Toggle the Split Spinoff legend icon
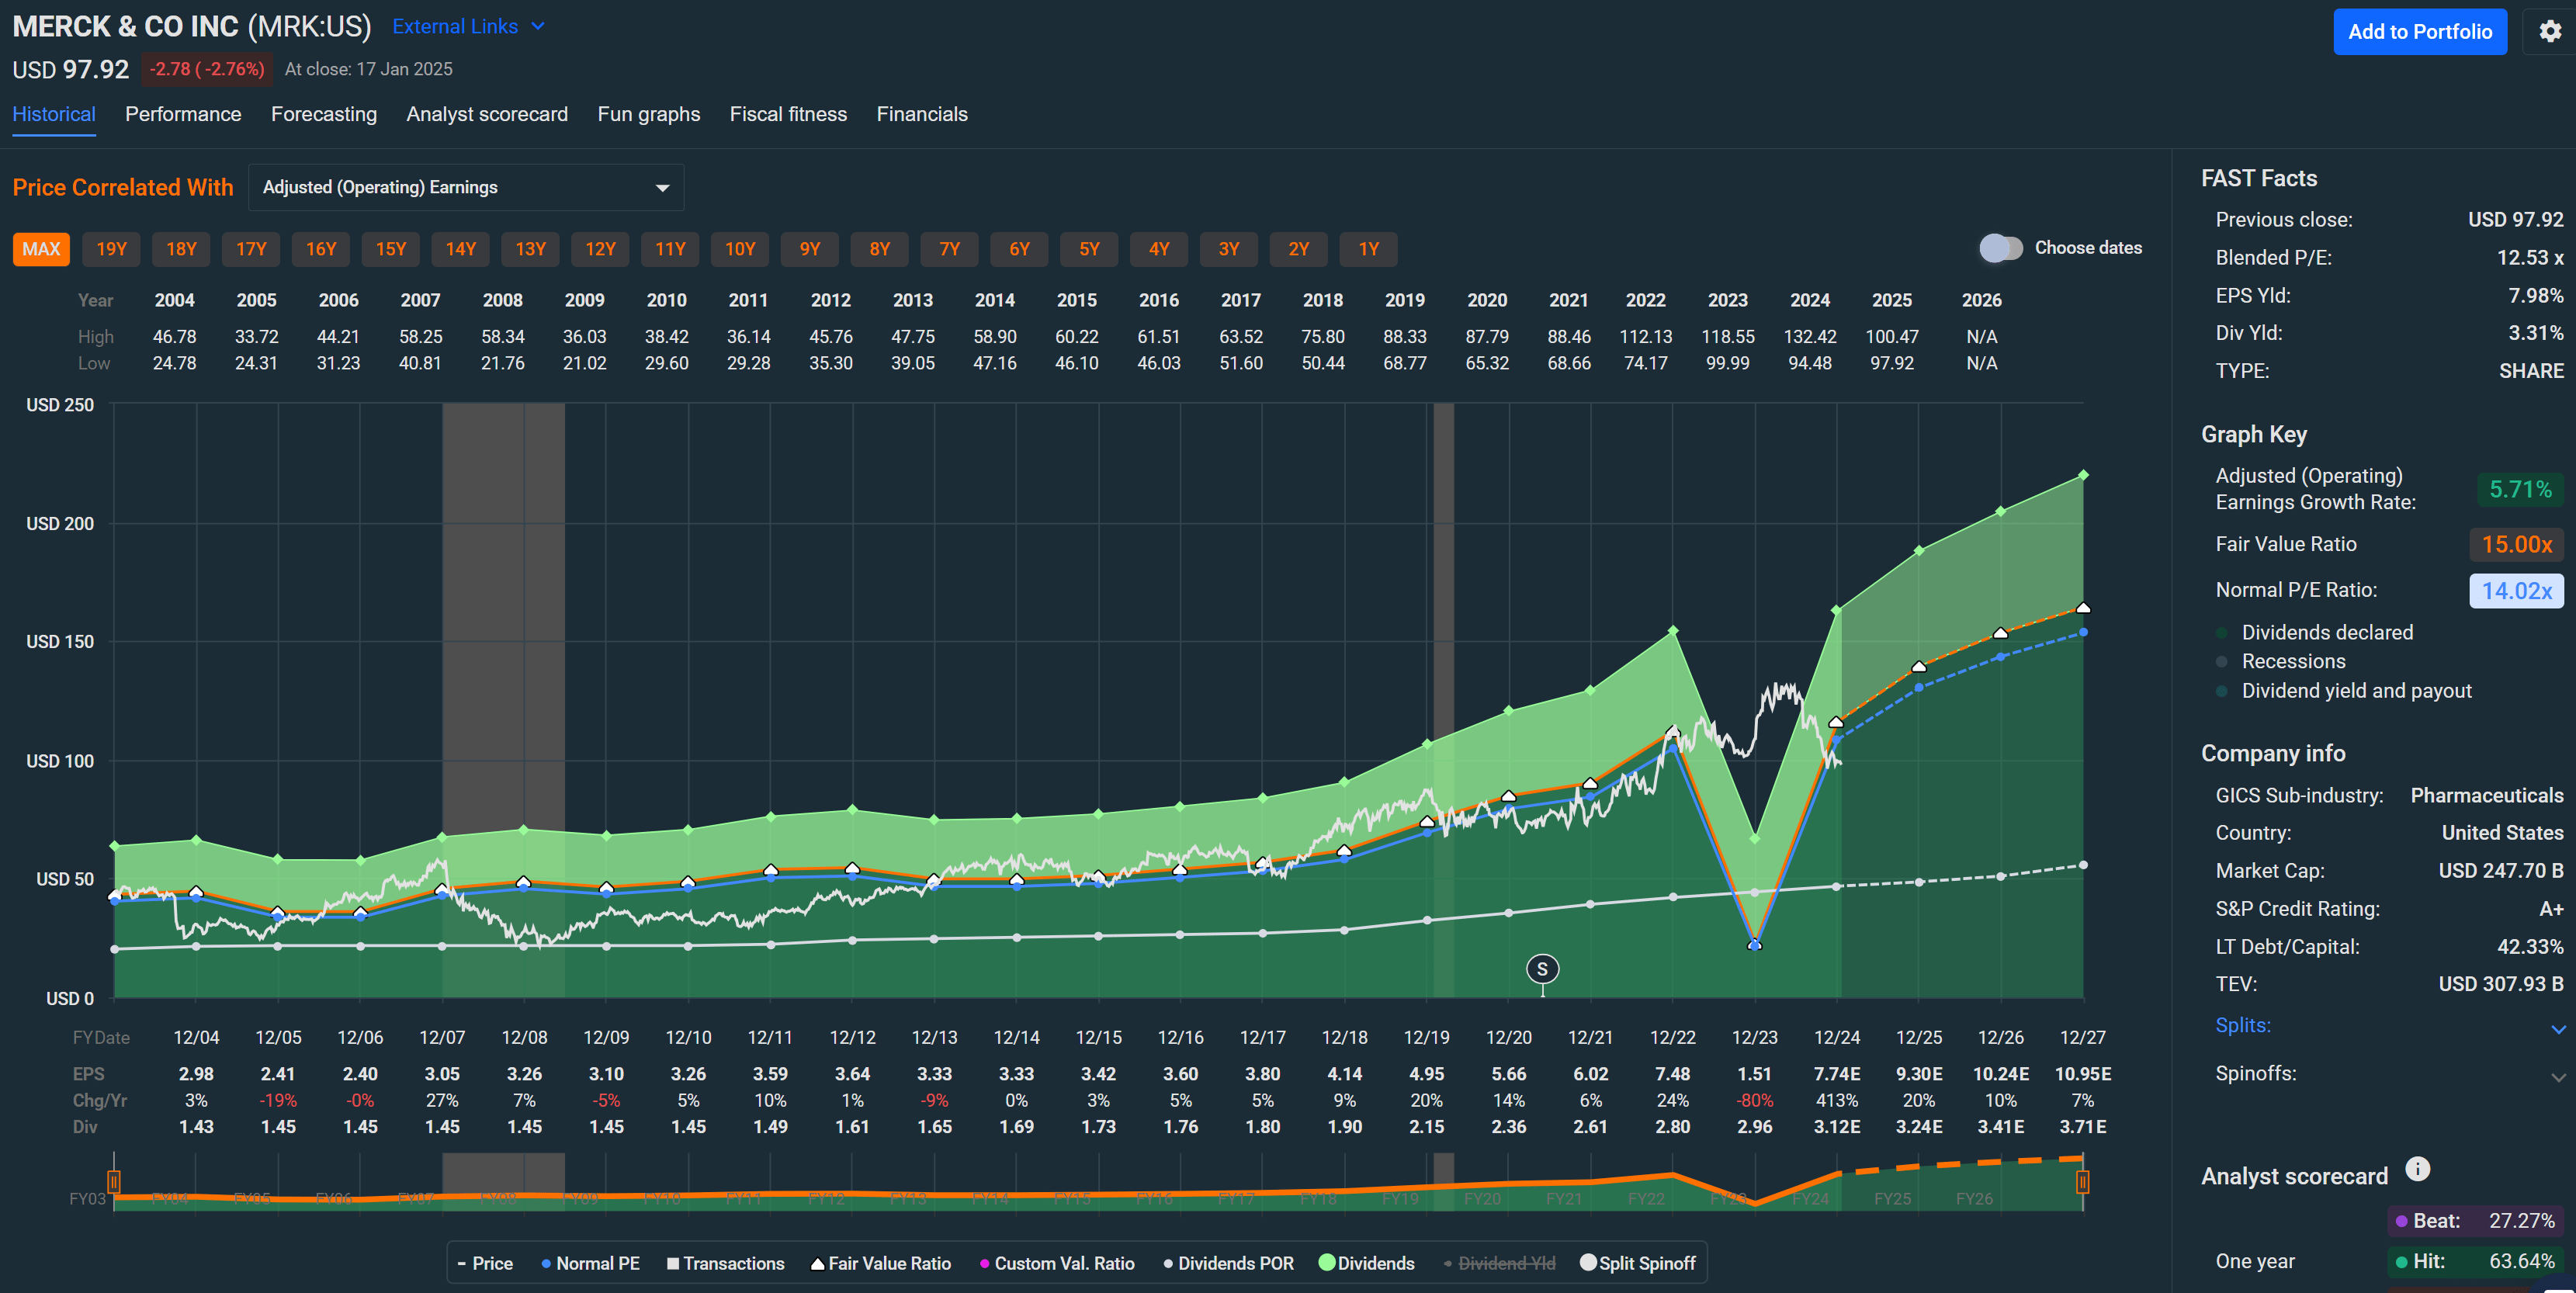 coord(1590,1263)
